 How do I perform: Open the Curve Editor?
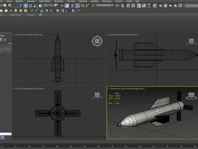tap(144, 6)
